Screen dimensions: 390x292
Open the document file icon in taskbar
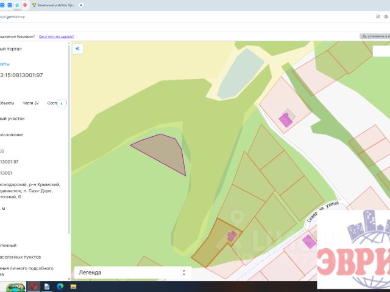click(47, 287)
